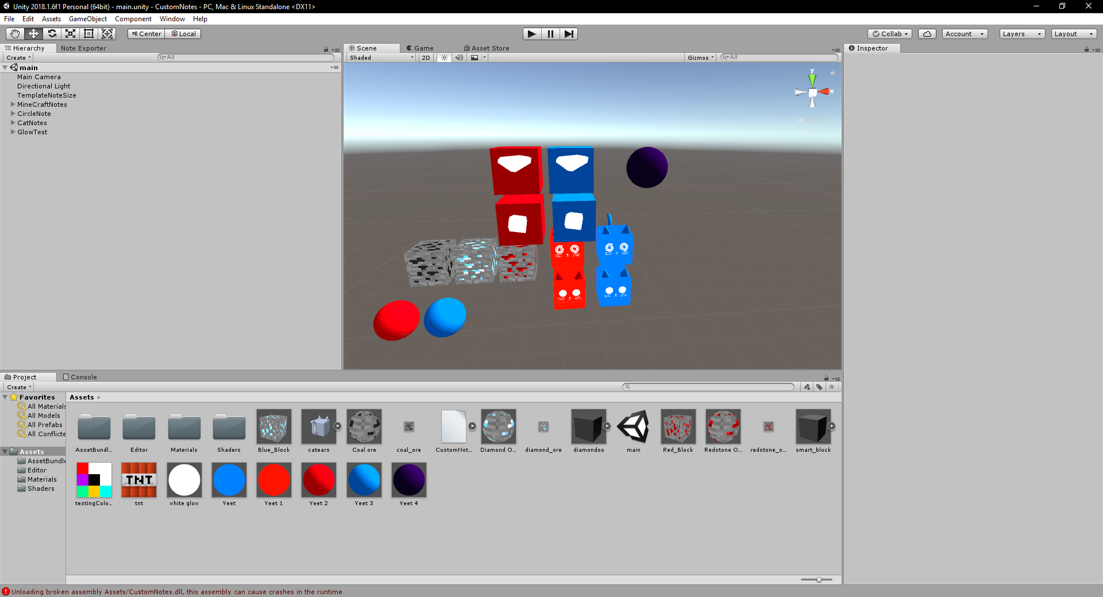Toggle 2D mode in the Scene view
1103x597 pixels.
[x=426, y=57]
